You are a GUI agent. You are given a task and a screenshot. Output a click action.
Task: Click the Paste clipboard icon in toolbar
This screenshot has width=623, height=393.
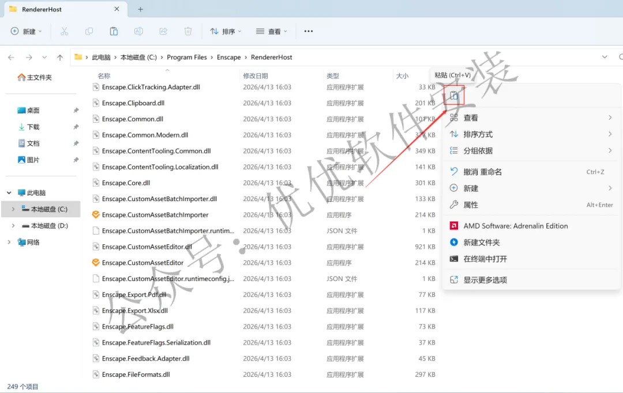pyautogui.click(x=114, y=31)
